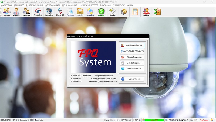The image size is (216, 122).
Task: Click Acessar nosso Site button
Action: point(132,69)
